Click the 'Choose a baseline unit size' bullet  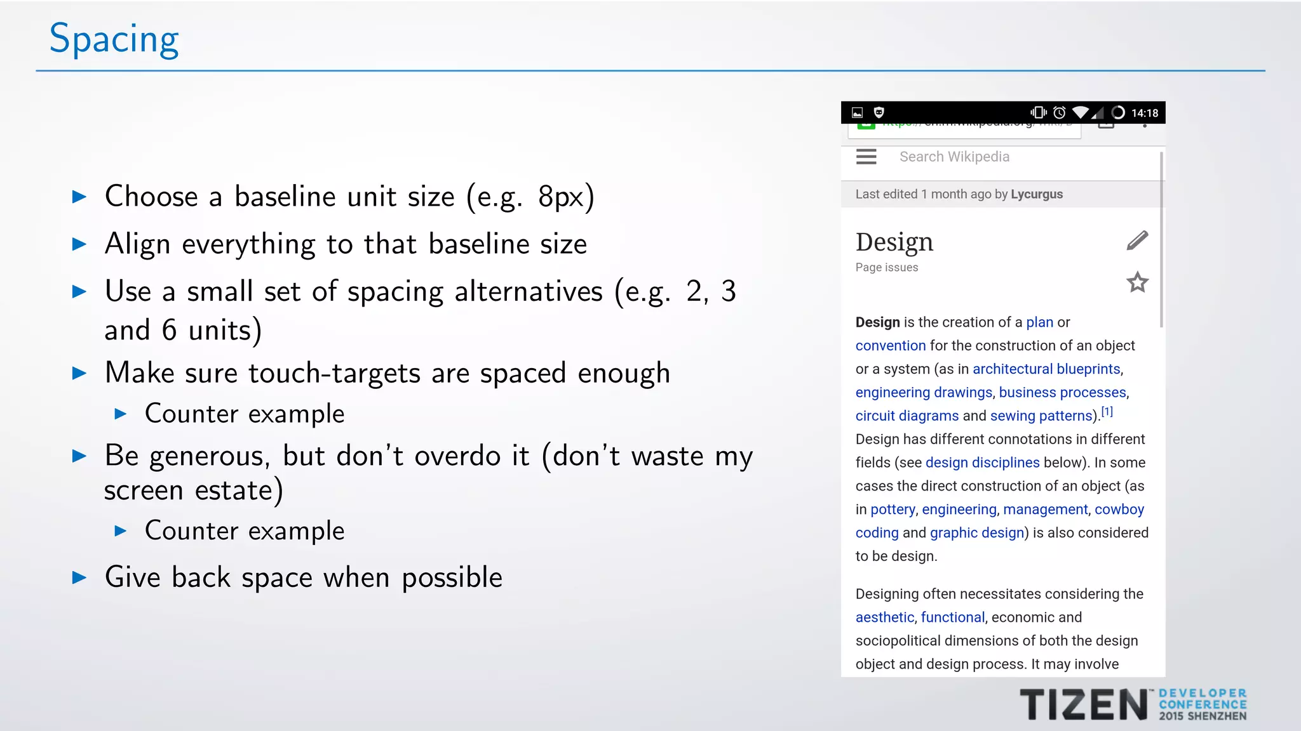tap(350, 197)
